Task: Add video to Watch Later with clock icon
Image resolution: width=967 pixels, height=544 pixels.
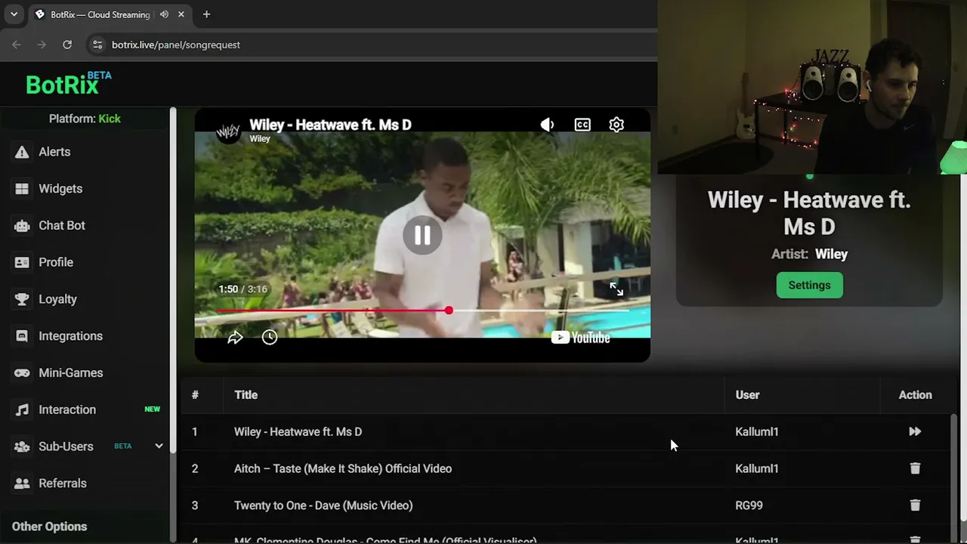Action: [270, 338]
